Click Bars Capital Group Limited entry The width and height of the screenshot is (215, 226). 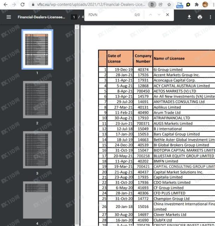pyautogui.click(x=177, y=134)
